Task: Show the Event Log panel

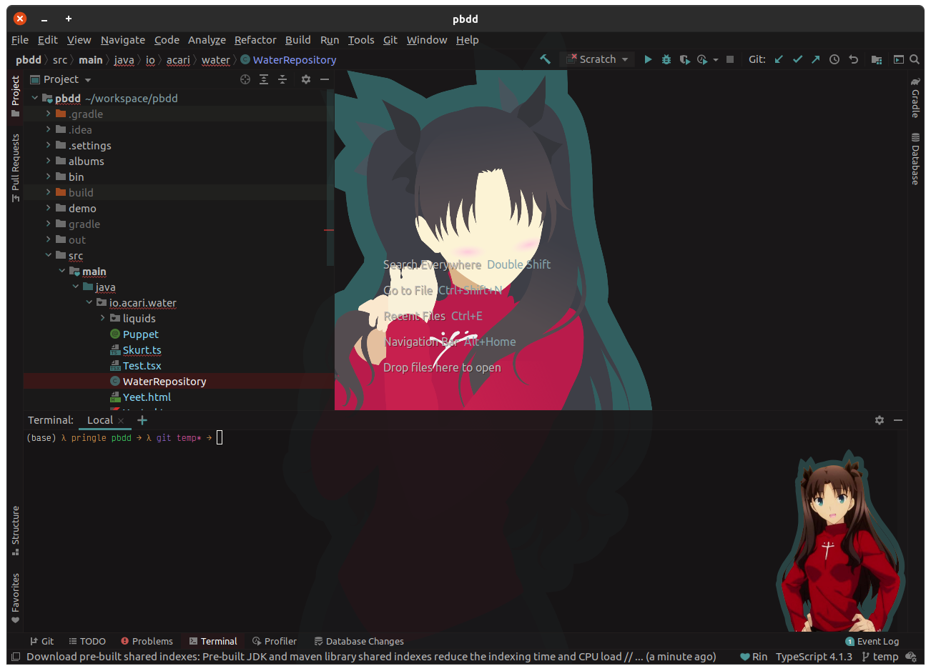Action: point(872,641)
